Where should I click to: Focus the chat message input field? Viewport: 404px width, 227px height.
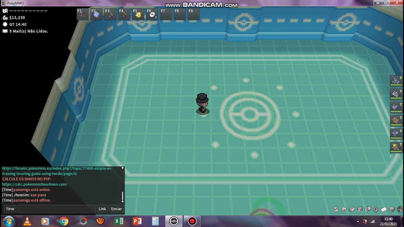(56, 209)
